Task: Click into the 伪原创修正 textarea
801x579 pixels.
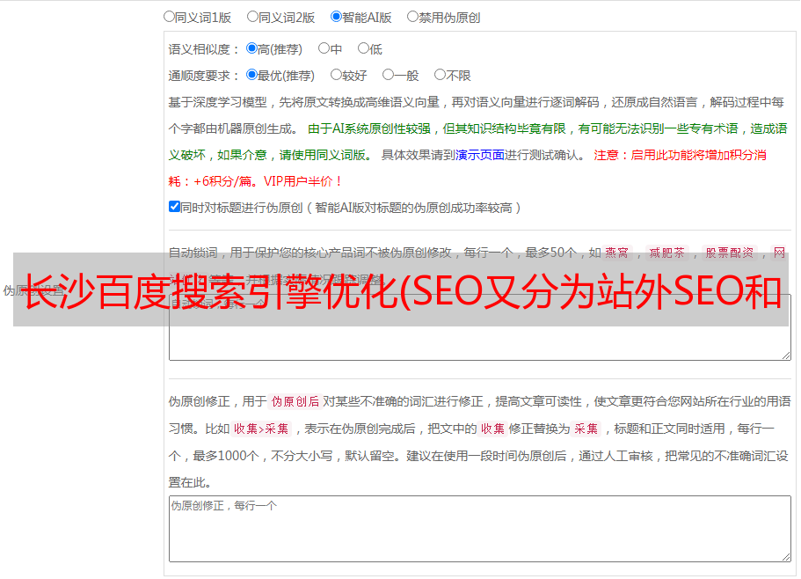Action: 480,529
